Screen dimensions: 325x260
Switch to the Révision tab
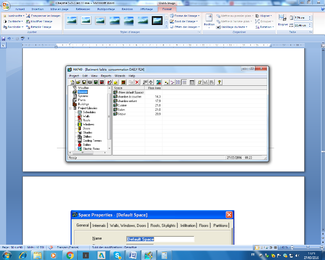(x=127, y=9)
